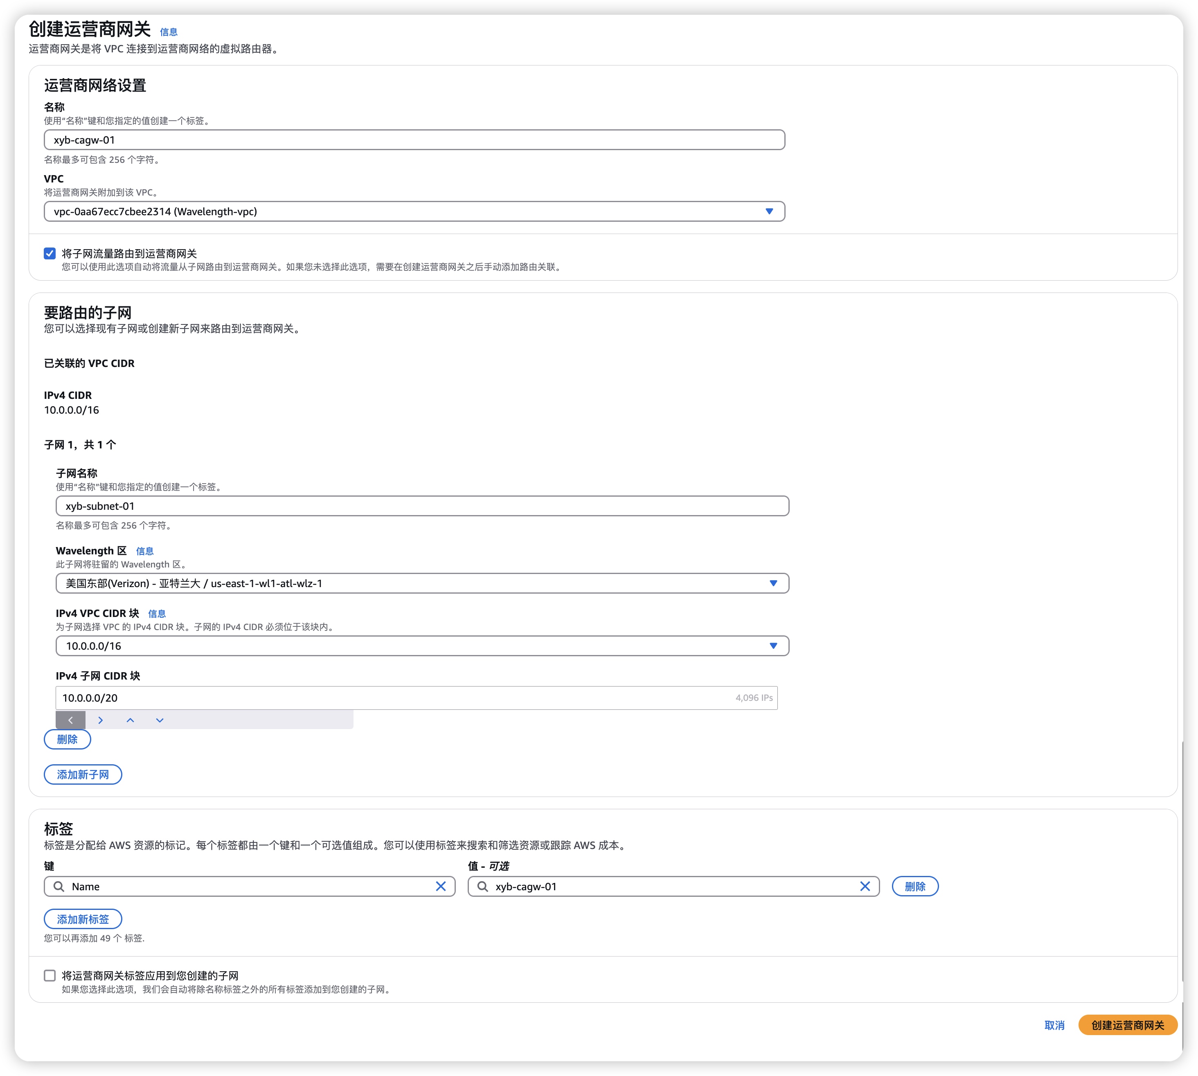Clear the Name tag key field
The width and height of the screenshot is (1198, 1076).
click(441, 886)
